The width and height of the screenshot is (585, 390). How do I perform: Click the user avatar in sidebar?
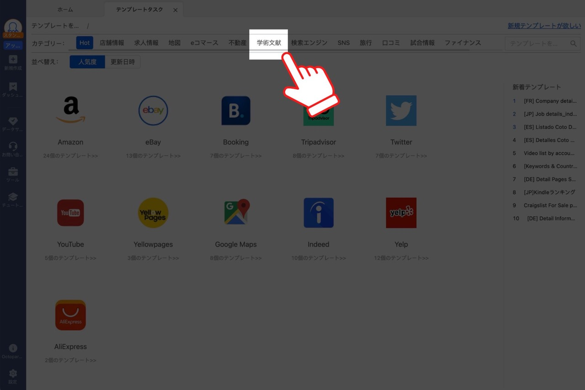pos(13,27)
